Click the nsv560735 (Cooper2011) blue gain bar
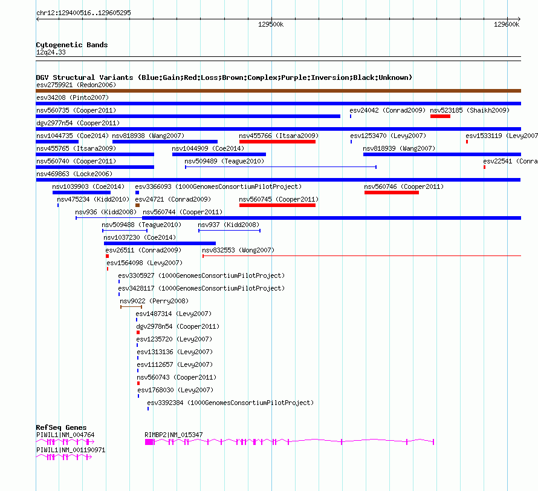Screen dimensions: 538x491 (x=188, y=116)
